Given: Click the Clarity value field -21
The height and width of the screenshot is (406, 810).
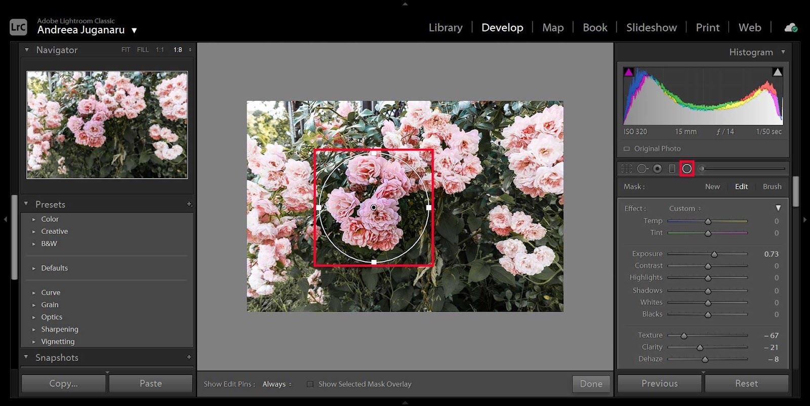Looking at the screenshot, I should click(x=771, y=347).
